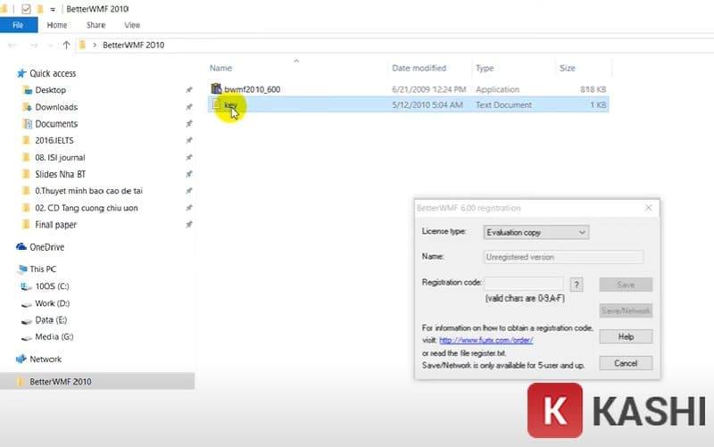The height and width of the screenshot is (447, 714).
Task: Click the This PC computer icon
Action: click(21, 269)
